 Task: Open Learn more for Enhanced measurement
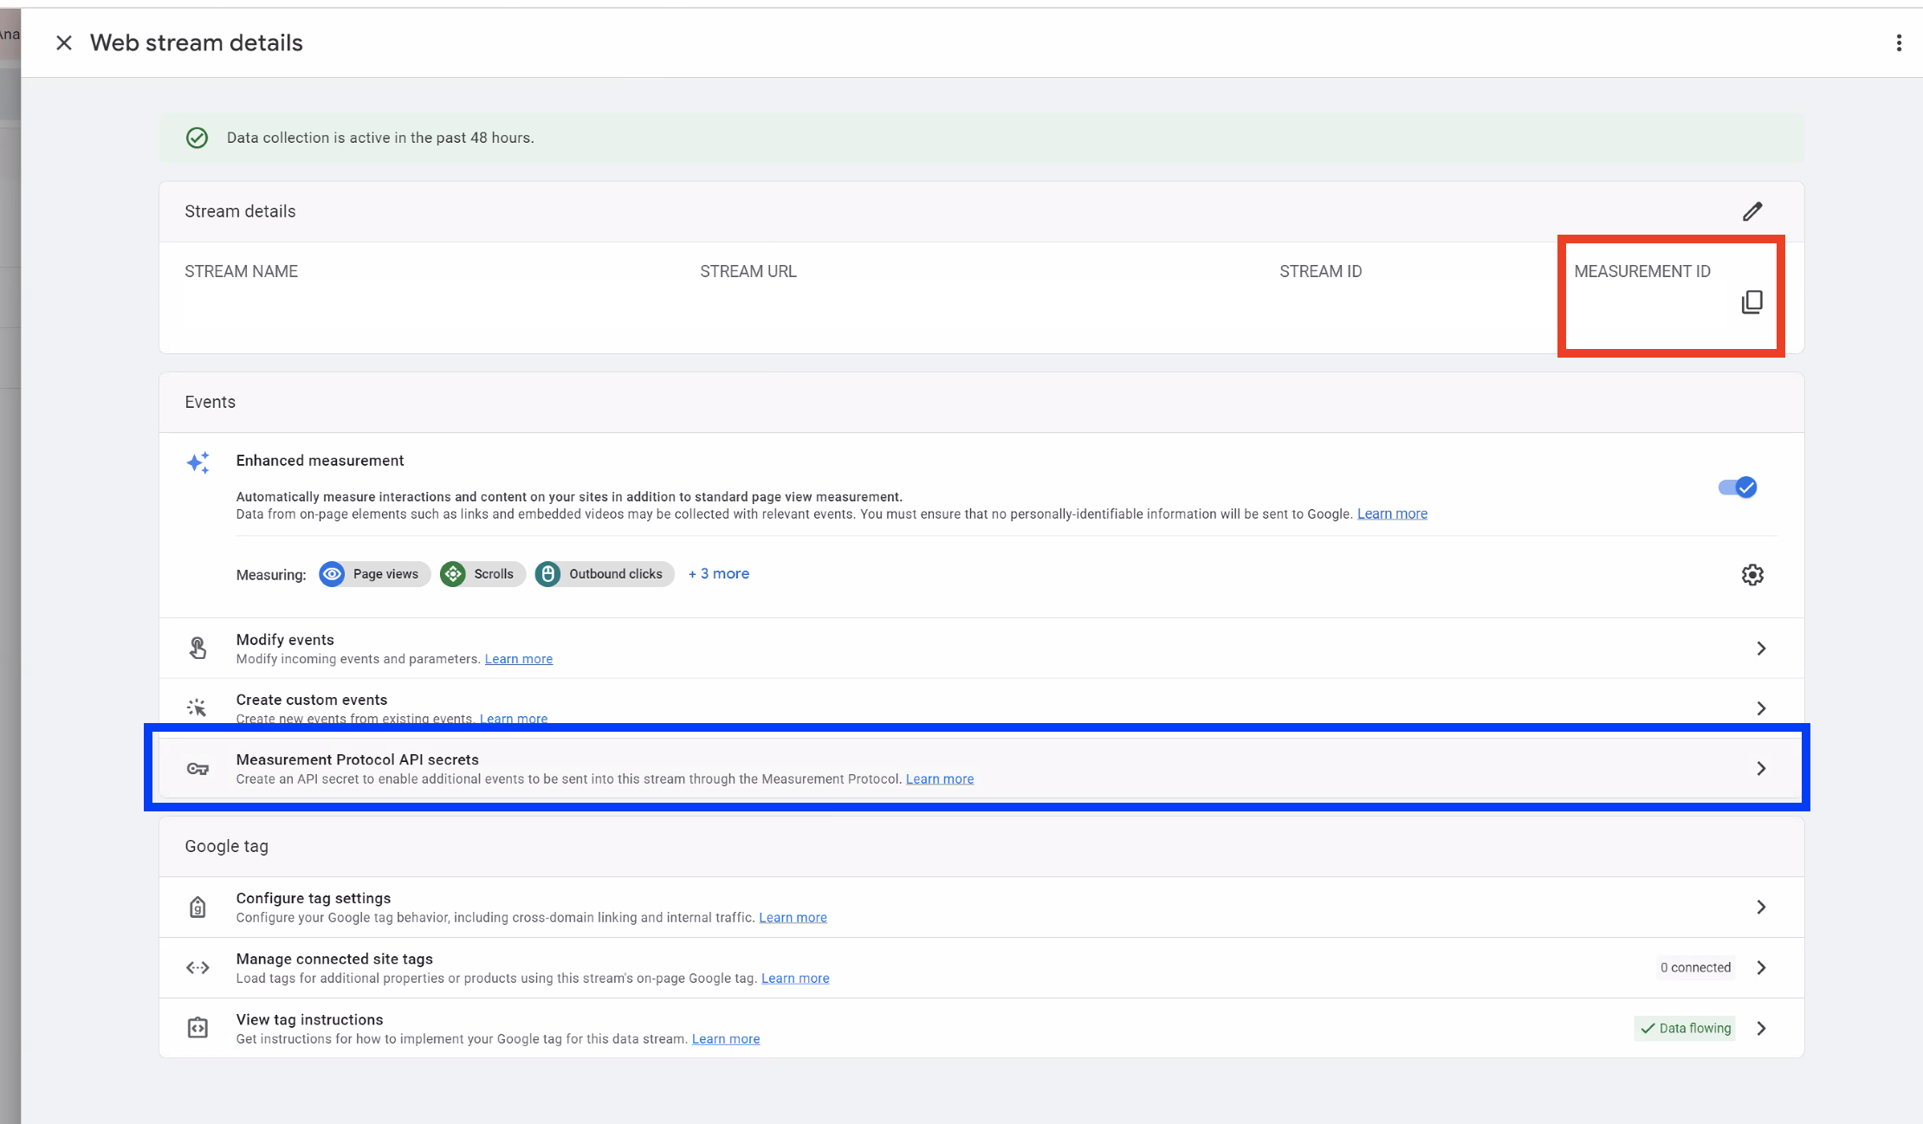point(1392,514)
